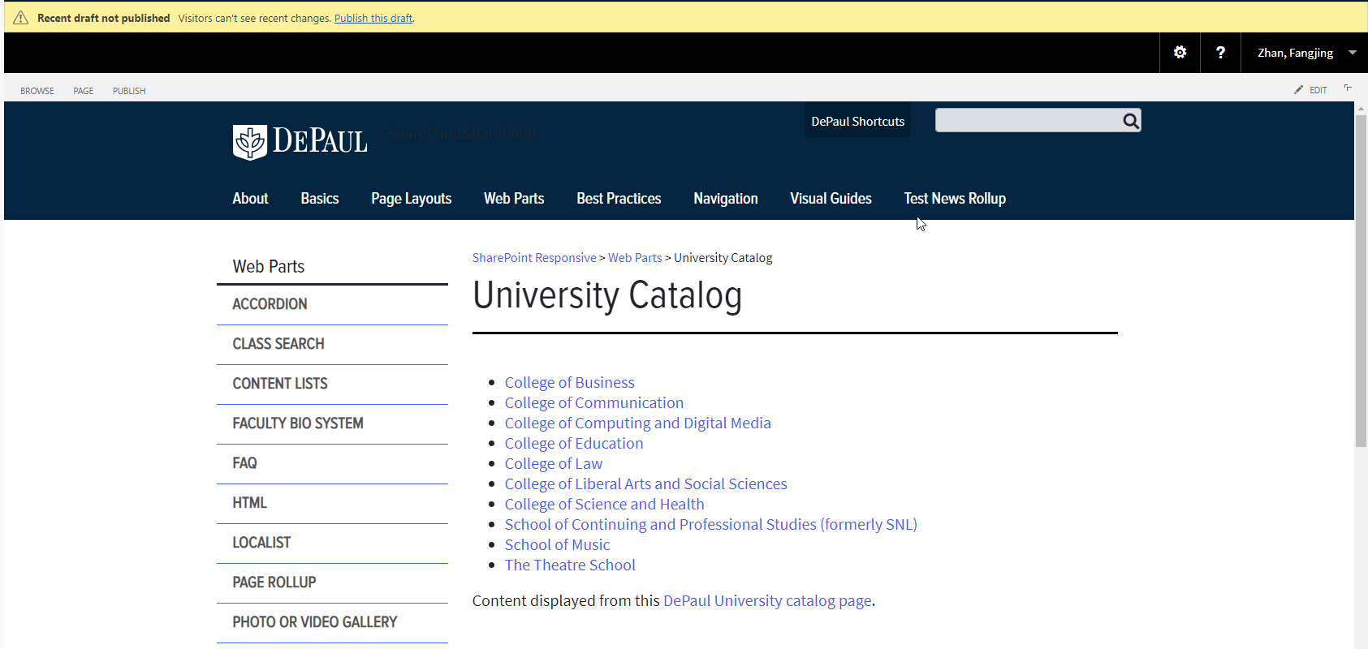Image resolution: width=1368 pixels, height=649 pixels.
Task: Focus the site search box
Action: coord(1028,121)
